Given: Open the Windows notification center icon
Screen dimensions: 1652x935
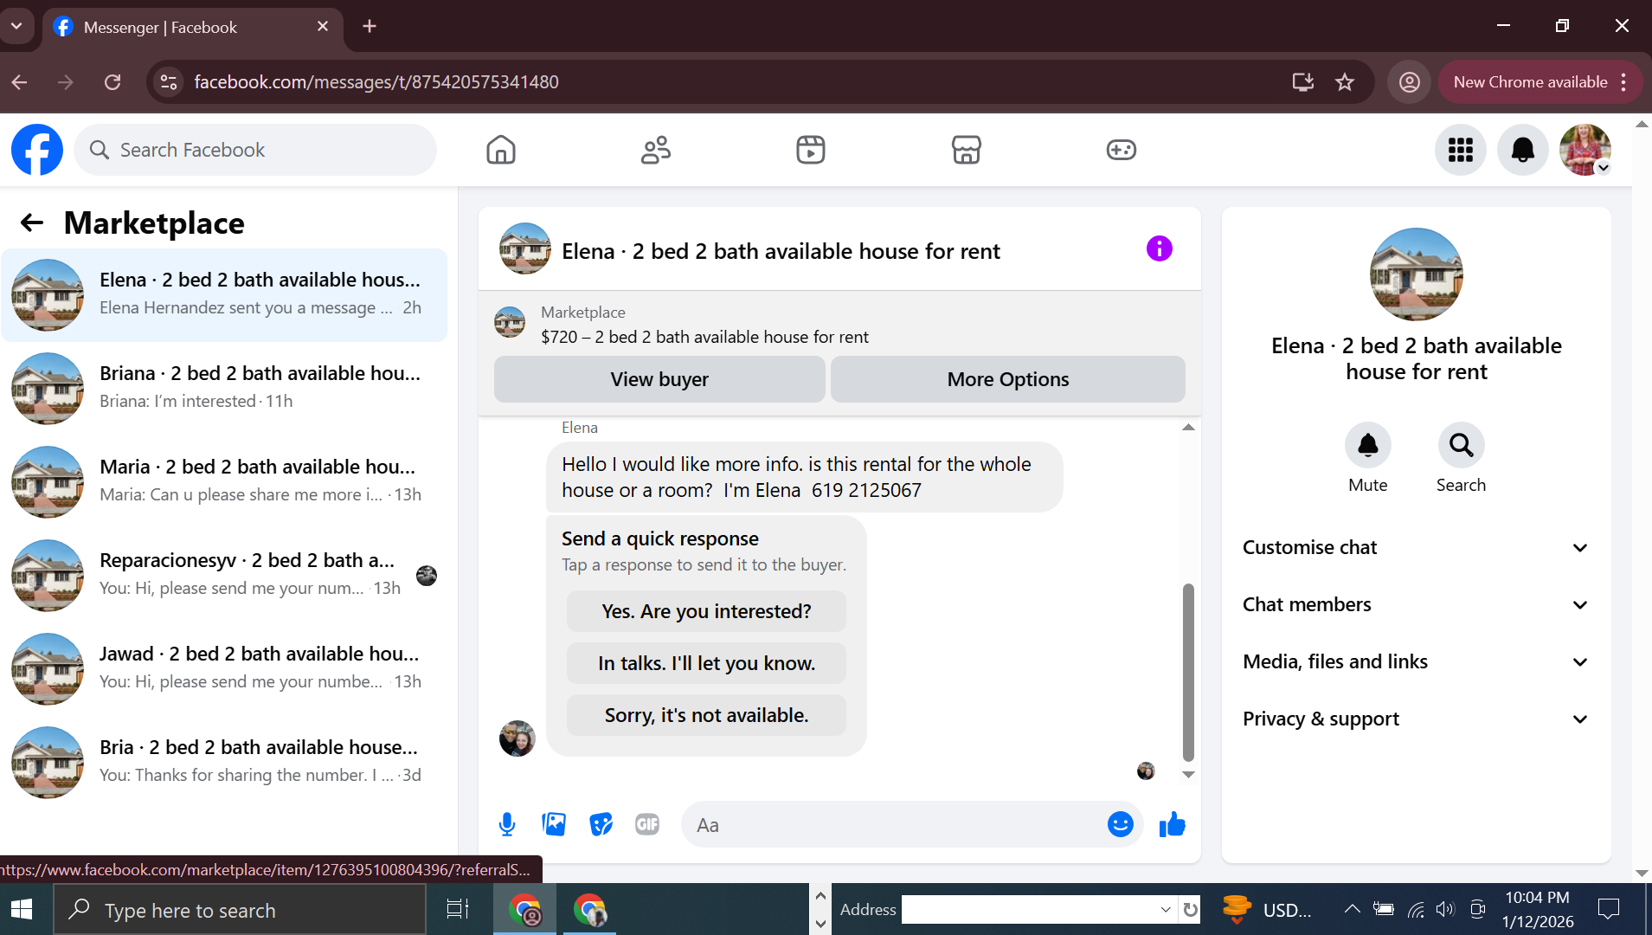Looking at the screenshot, I should point(1609,909).
